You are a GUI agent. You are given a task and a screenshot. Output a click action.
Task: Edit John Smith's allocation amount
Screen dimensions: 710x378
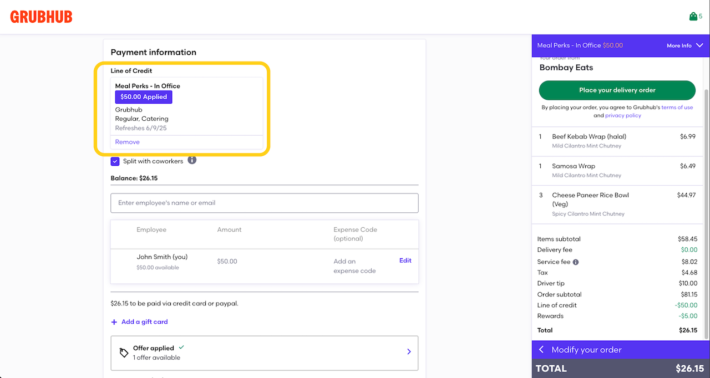(405, 260)
